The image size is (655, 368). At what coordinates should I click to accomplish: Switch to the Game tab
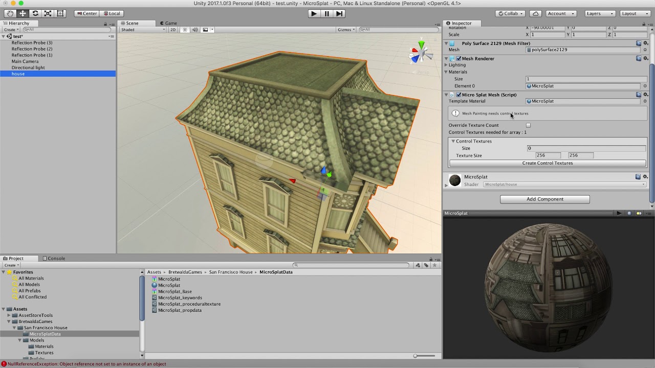(x=168, y=23)
